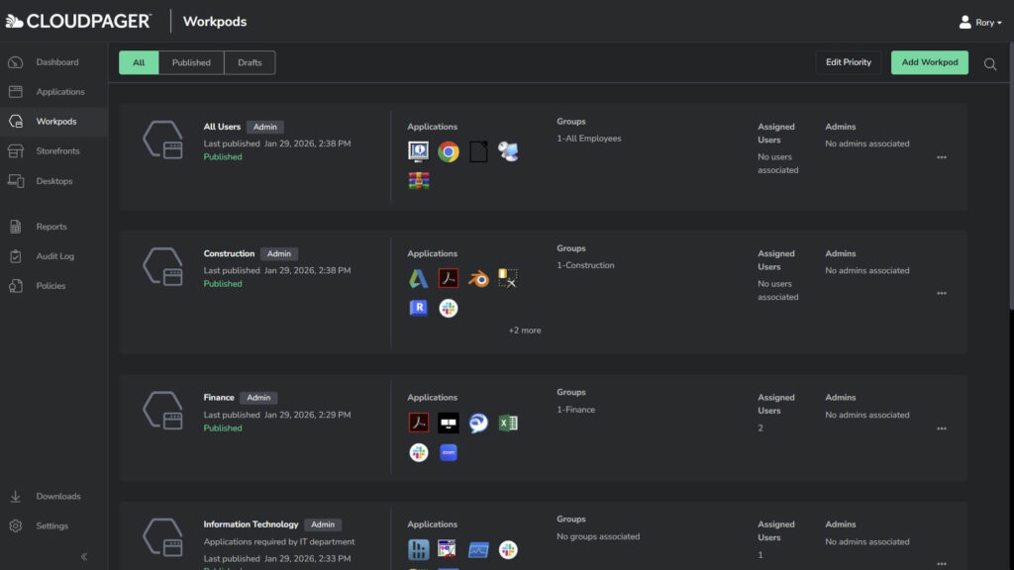Click the black document icon in All Users
Image resolution: width=1014 pixels, height=570 pixels.
point(478,151)
